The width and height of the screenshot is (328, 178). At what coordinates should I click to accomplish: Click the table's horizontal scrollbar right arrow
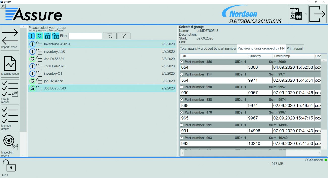[x=319, y=153]
